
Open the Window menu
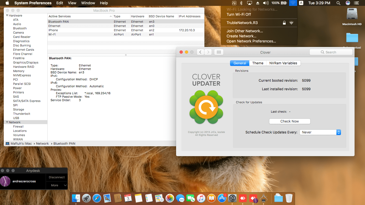88,3
